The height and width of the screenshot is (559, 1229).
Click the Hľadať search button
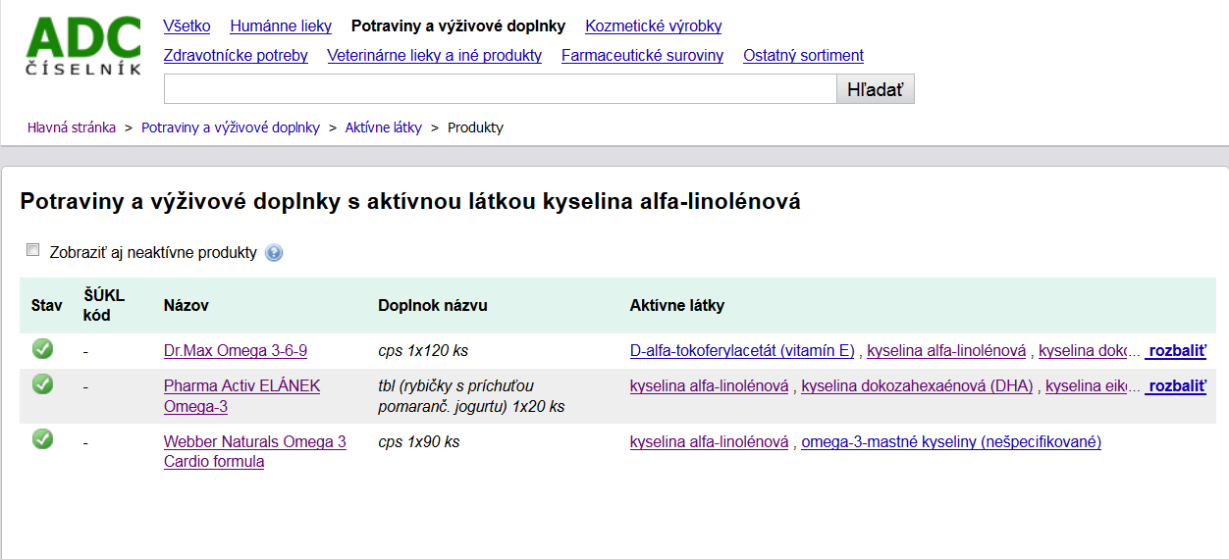pyautogui.click(x=876, y=89)
